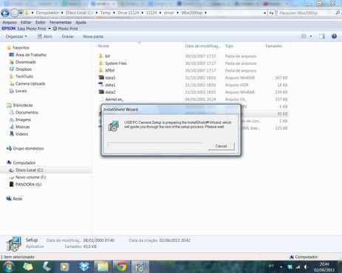342x273 pixels.
Task: Open the Windows Start button
Action: coord(8,267)
